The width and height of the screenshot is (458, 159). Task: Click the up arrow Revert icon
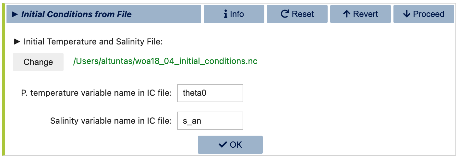(347, 14)
